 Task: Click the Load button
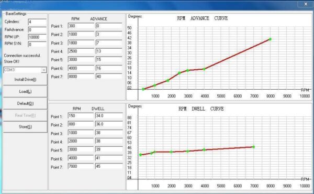point(25,91)
